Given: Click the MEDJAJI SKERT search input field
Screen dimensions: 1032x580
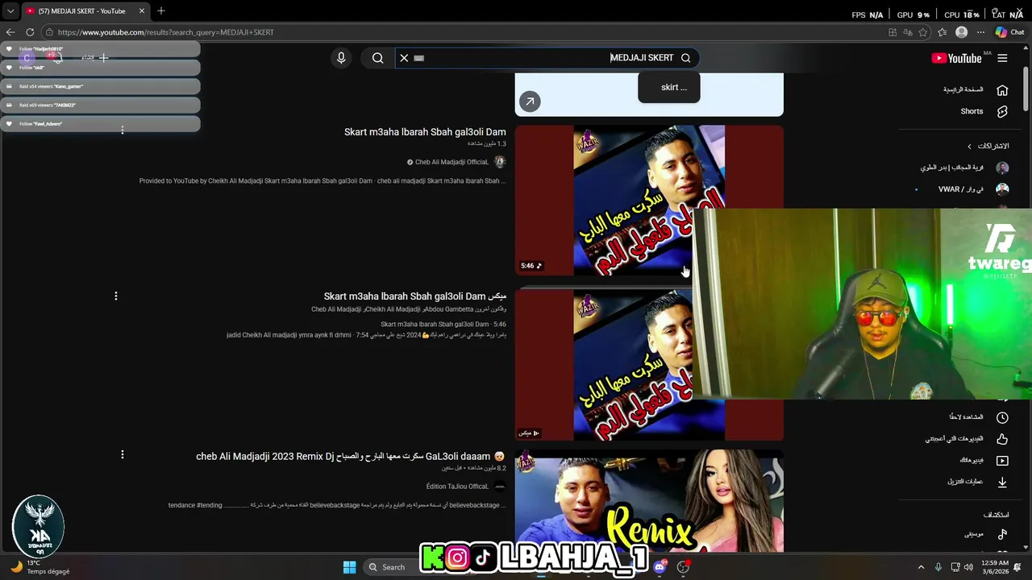Looking at the screenshot, I should click(547, 58).
